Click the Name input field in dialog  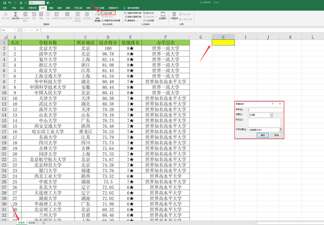point(265,109)
